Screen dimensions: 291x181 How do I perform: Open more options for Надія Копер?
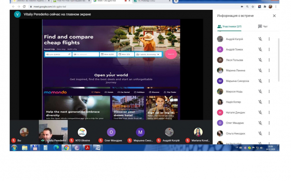coord(269,102)
